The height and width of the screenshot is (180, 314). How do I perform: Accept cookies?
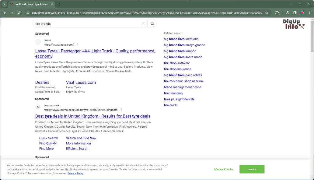(x=252, y=169)
